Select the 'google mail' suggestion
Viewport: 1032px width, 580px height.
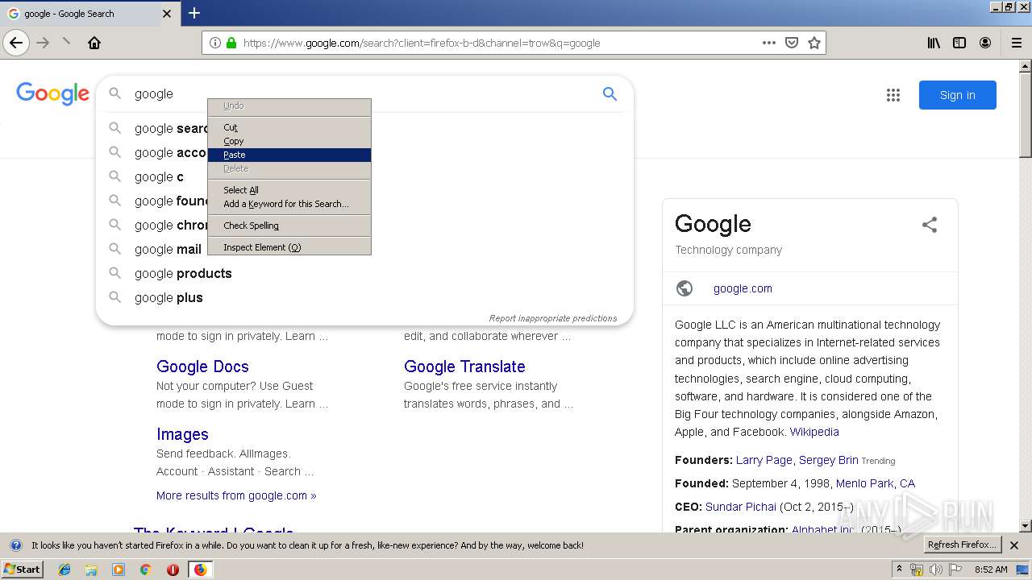pos(168,249)
